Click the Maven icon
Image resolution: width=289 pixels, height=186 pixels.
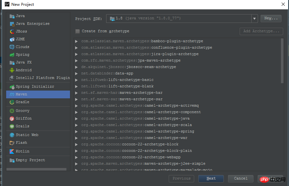click(12, 94)
